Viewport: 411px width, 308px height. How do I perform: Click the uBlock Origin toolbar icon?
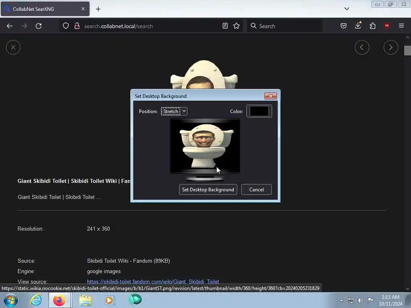click(x=387, y=26)
